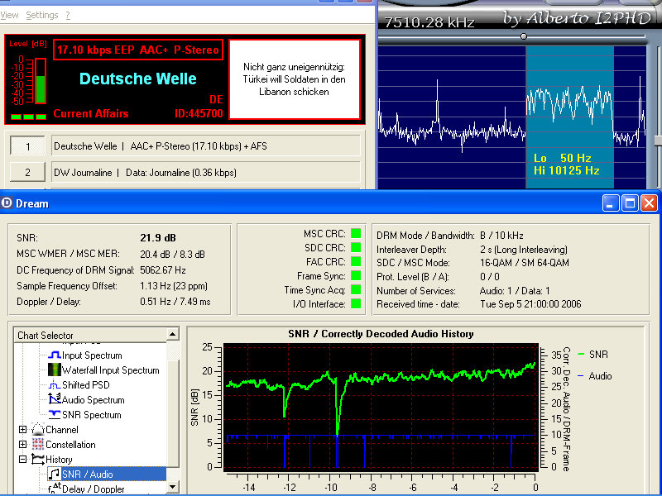Click the 'ID:445700' service ID

pyautogui.click(x=199, y=113)
